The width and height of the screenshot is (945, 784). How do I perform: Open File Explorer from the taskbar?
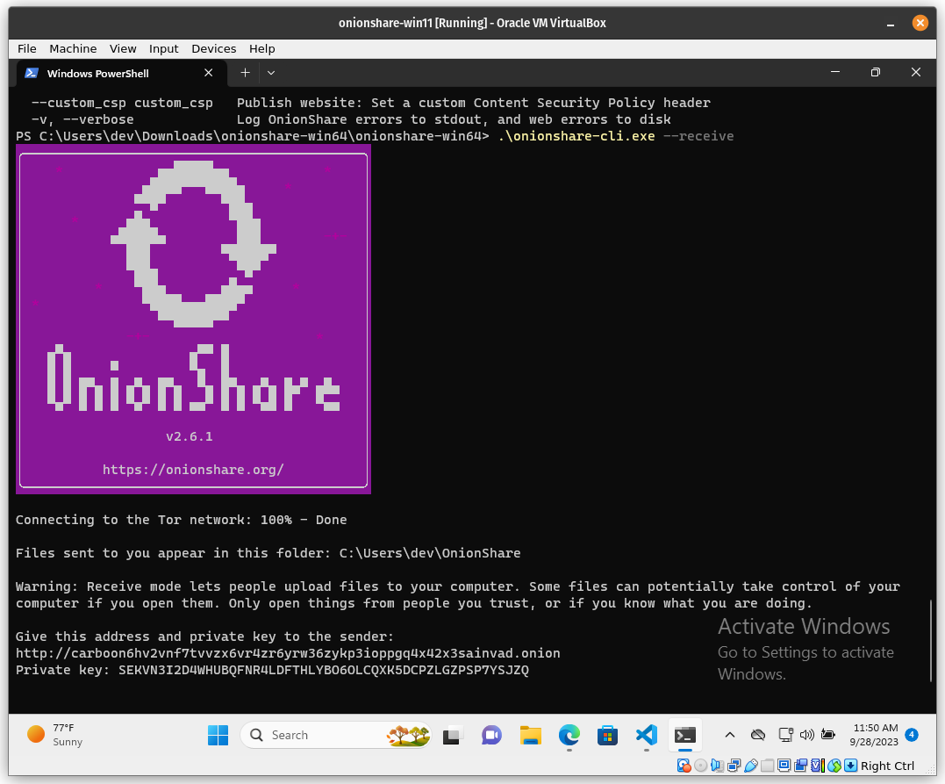pos(531,735)
